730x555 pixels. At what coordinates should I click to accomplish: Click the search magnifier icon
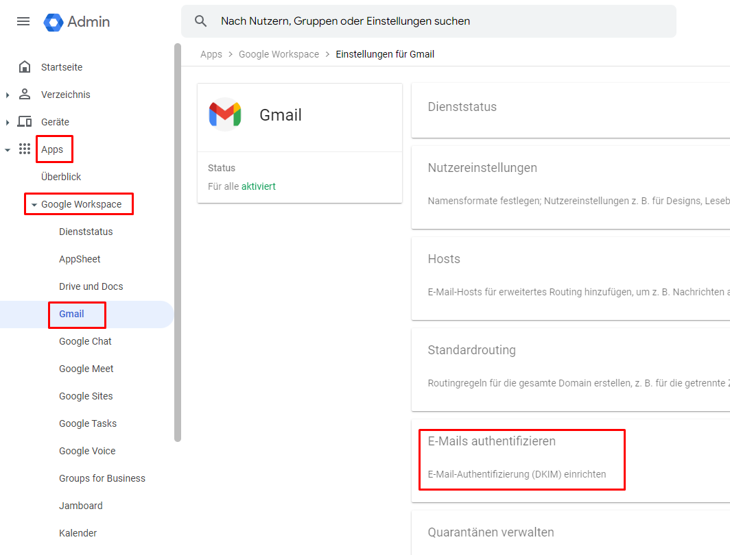click(200, 21)
